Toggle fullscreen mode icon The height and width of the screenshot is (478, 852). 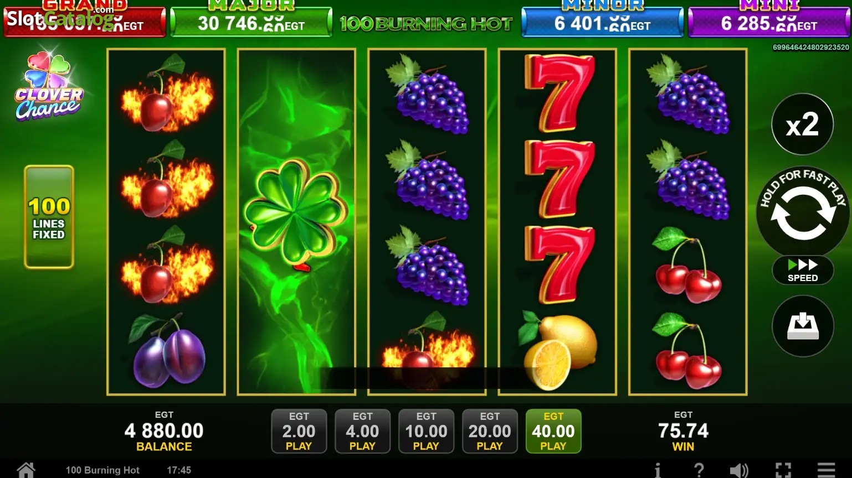click(783, 470)
